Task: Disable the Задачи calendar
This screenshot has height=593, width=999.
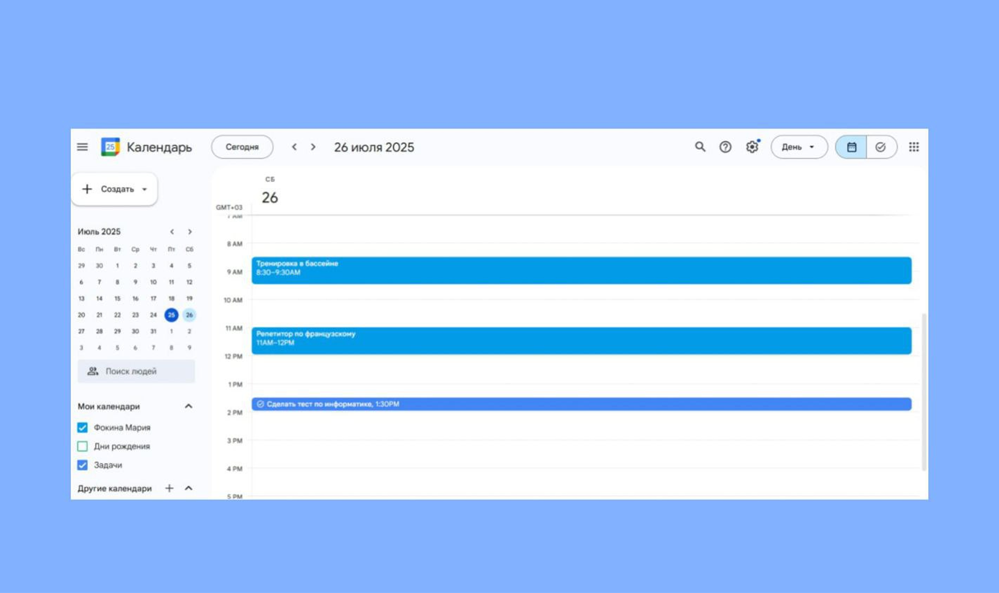Action: (x=82, y=465)
